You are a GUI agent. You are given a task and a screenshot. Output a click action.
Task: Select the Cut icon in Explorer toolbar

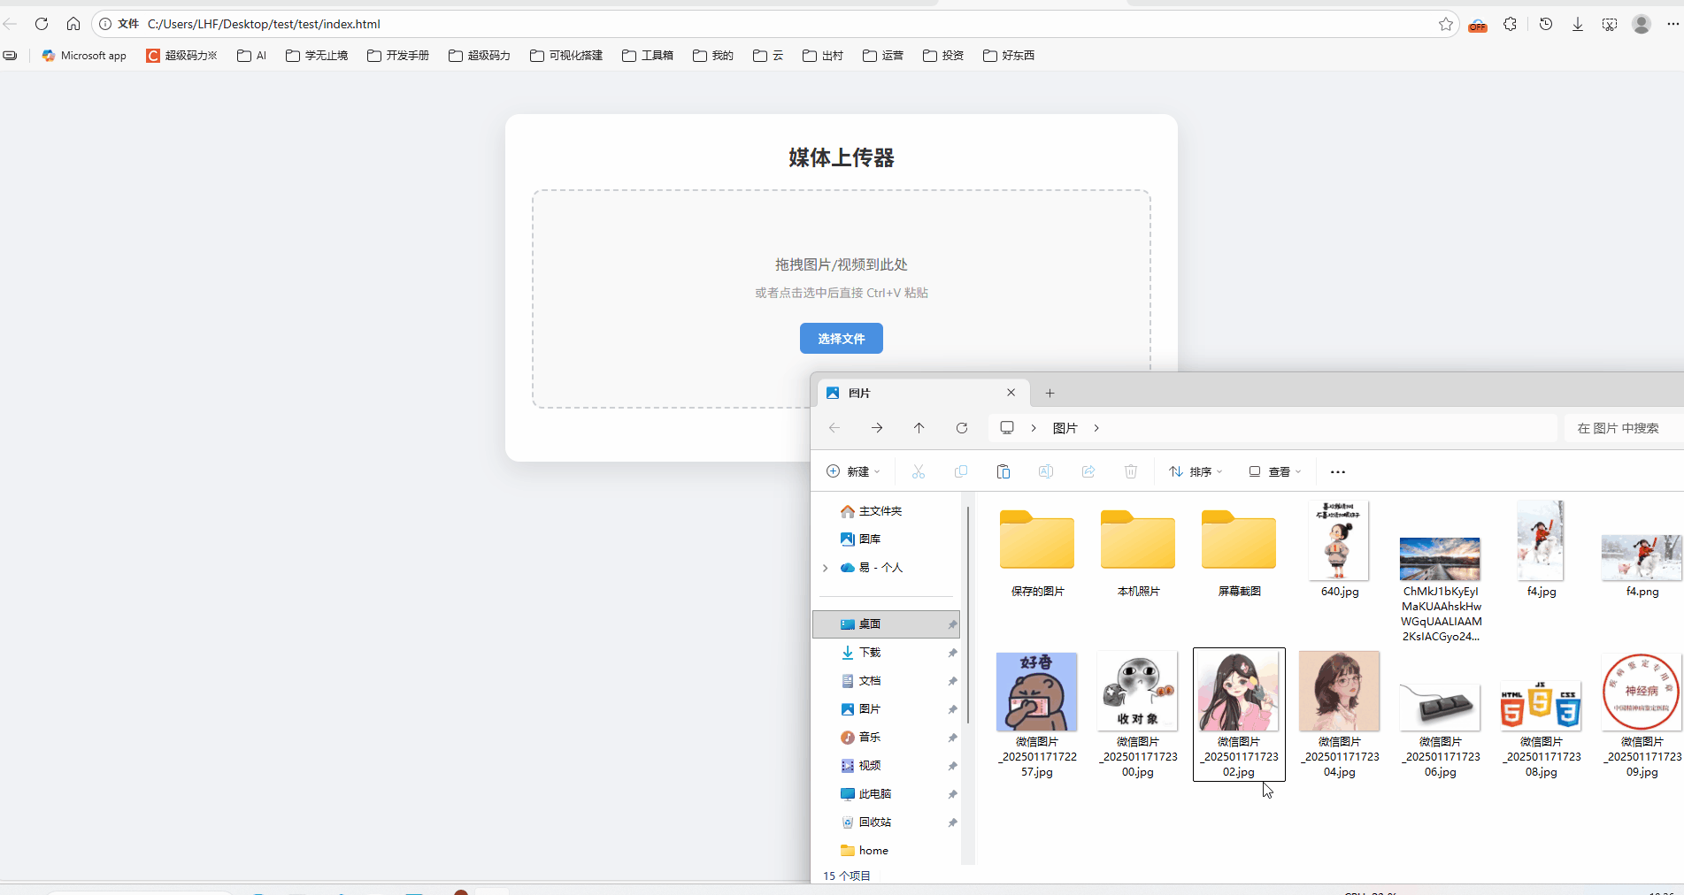[x=918, y=471]
